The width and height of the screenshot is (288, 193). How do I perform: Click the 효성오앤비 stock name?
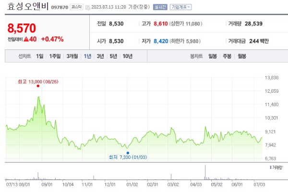[28, 6]
